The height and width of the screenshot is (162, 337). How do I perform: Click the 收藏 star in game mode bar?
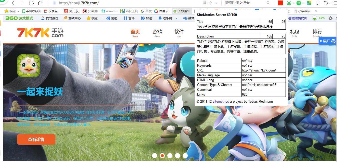[x=92, y=18]
